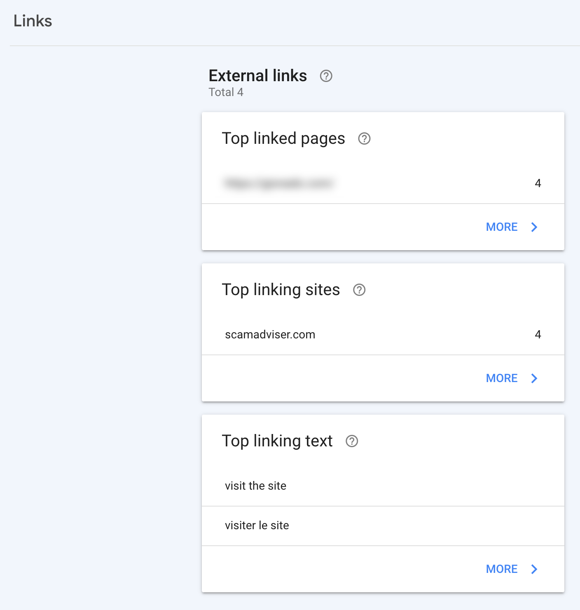Image resolution: width=580 pixels, height=610 pixels.
Task: Click the "Total 4" external links count
Action: [226, 92]
